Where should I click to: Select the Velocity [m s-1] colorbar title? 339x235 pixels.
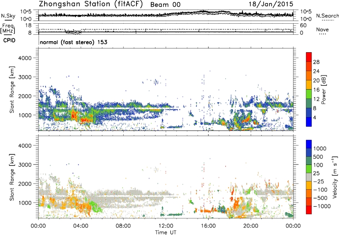coord(335,177)
